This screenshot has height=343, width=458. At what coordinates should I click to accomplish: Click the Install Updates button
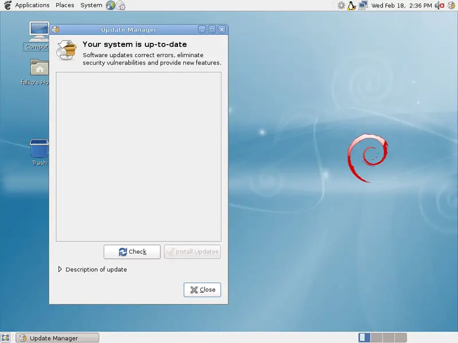point(192,252)
